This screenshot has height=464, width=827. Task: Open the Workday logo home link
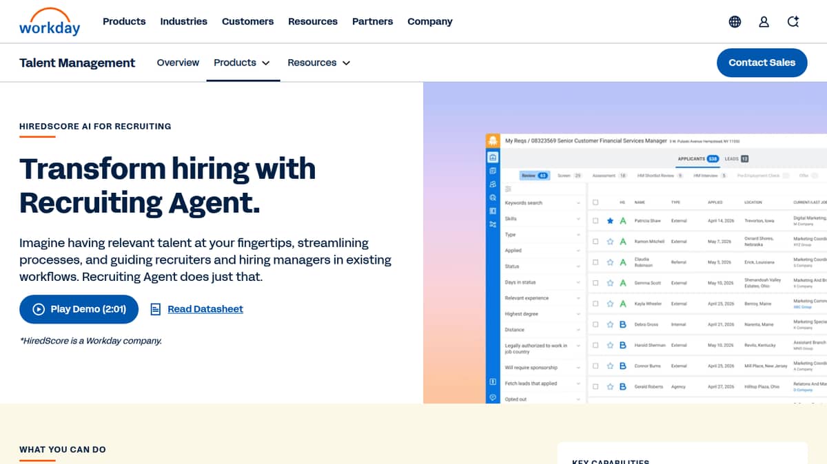point(50,21)
